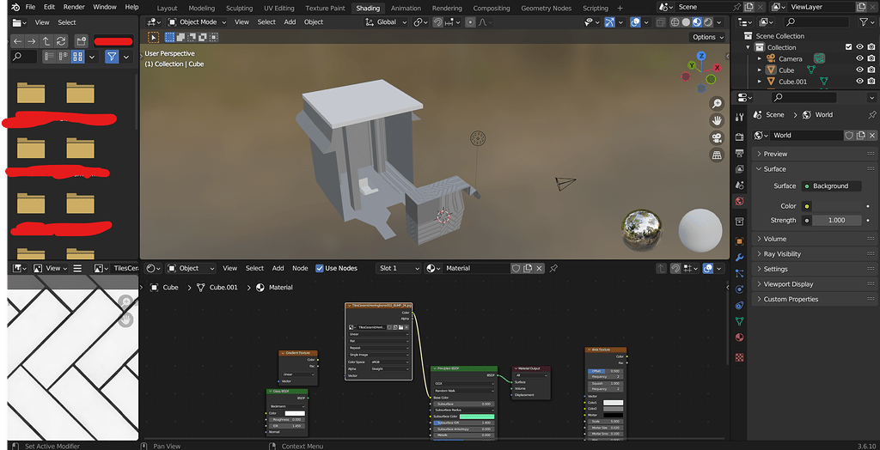The width and height of the screenshot is (880, 450).
Task: Open Global transform orientation dropdown
Action: 386,22
